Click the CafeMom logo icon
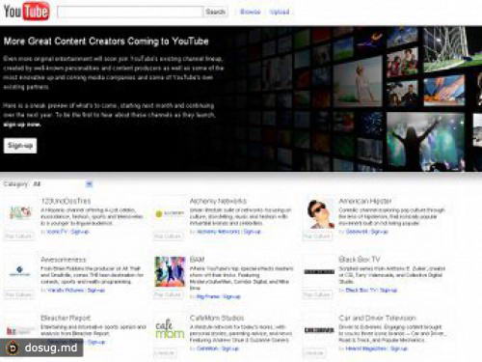This screenshot has height=362, width=482. [x=170, y=330]
